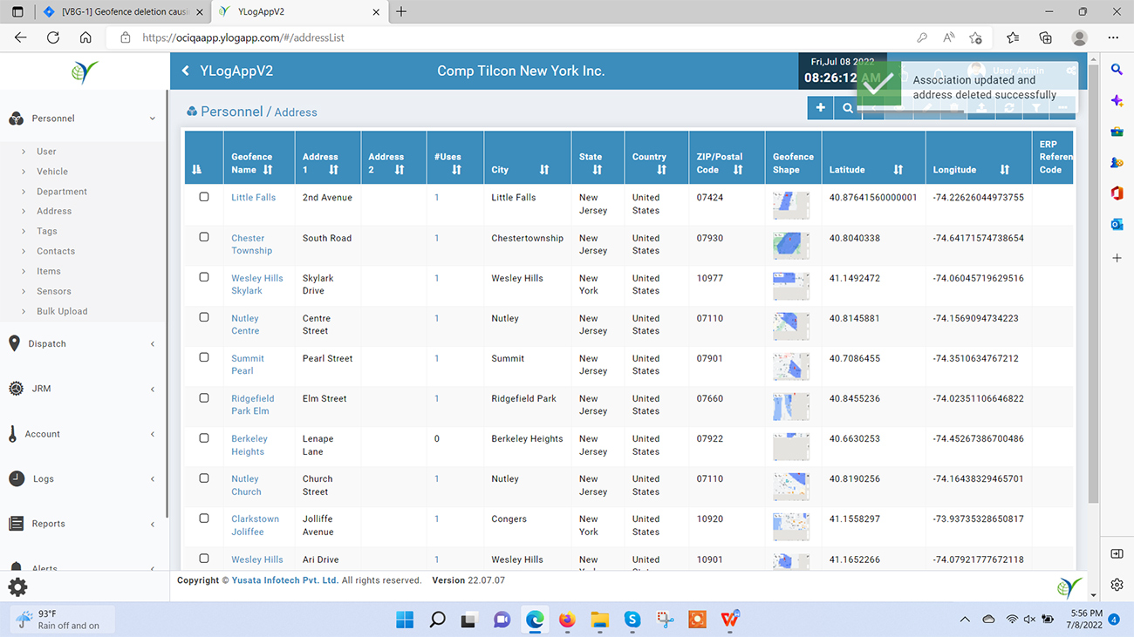Screen dimensions: 1134x637
Task: Click the Personnel group icon in sidebar
Action: tap(16, 119)
